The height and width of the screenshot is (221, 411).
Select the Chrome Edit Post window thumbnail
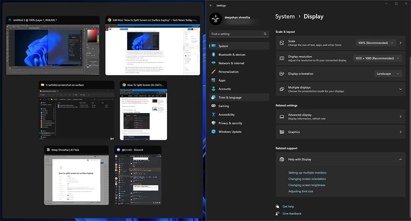click(x=152, y=46)
